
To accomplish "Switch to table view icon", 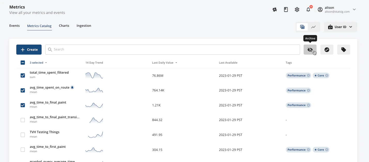I will point(302,27).
